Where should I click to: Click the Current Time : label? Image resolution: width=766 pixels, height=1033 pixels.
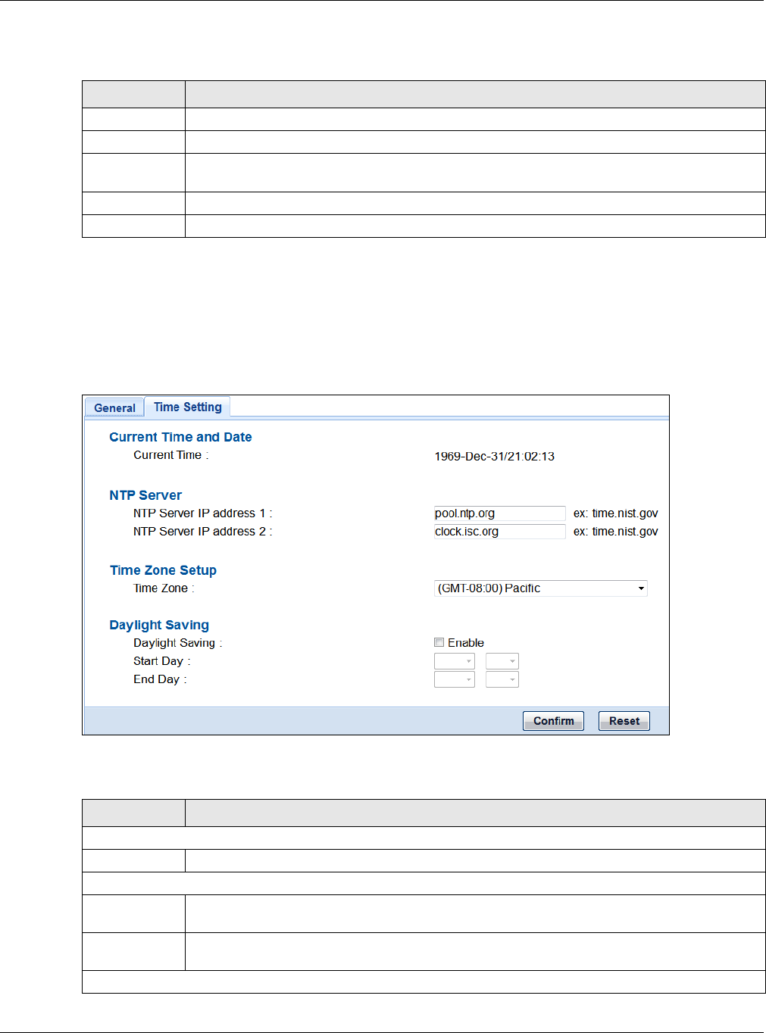170,455
